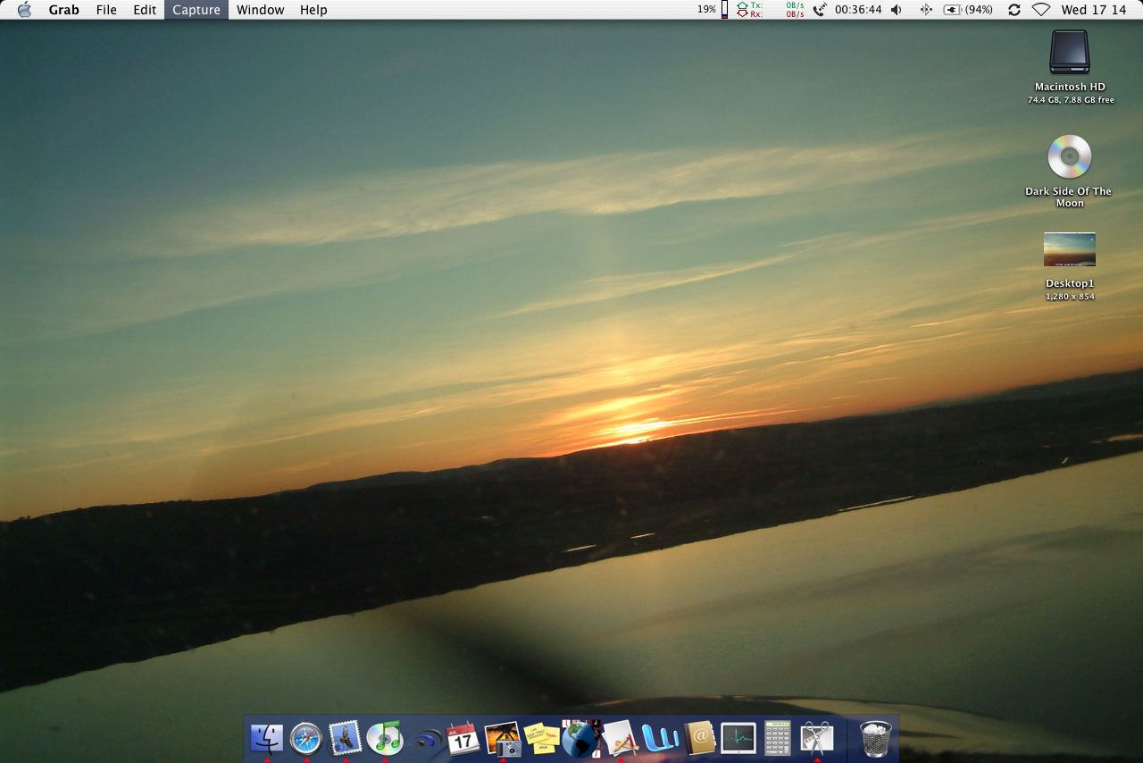Open the Apple menu
The width and height of the screenshot is (1143, 763).
[x=24, y=10]
